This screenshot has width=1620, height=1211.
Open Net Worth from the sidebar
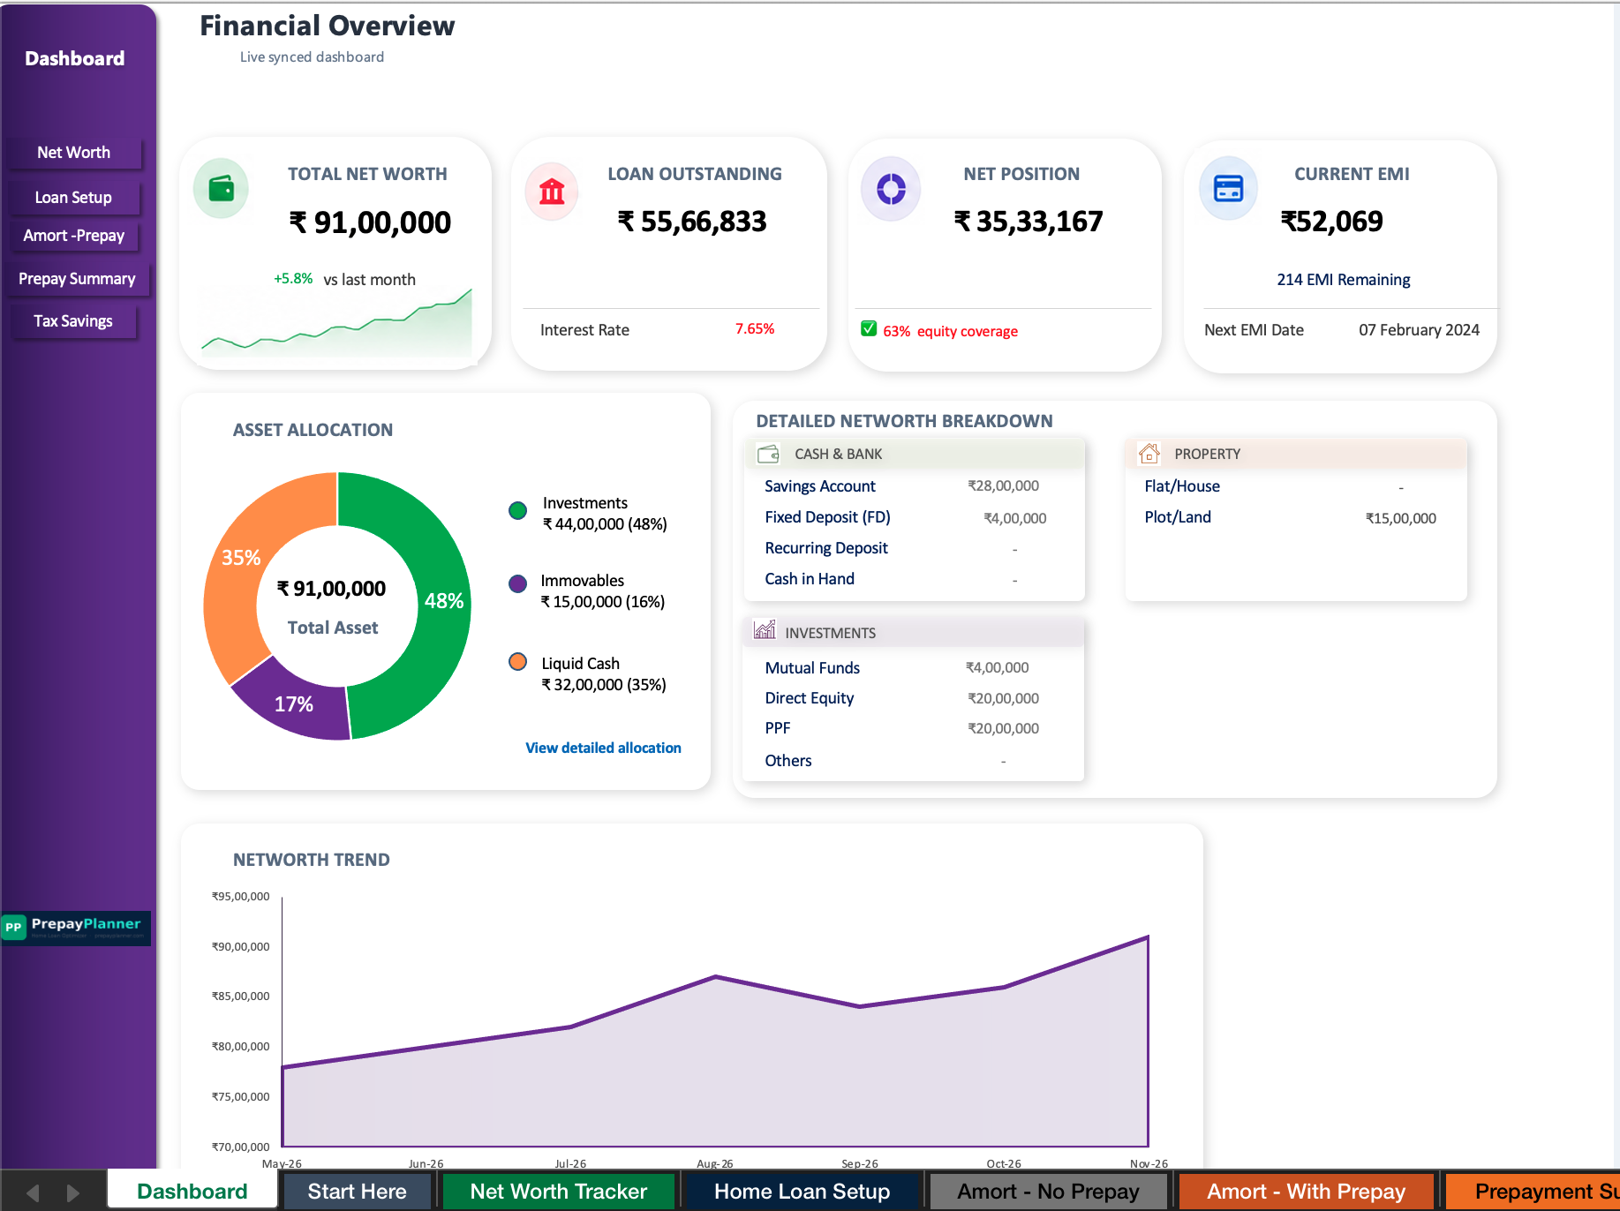pyautogui.click(x=74, y=153)
